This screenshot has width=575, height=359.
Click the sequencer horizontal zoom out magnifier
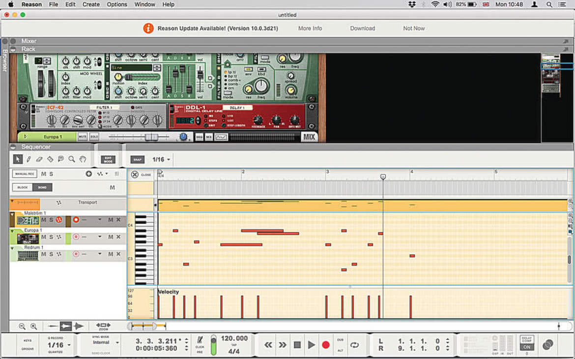point(22,326)
